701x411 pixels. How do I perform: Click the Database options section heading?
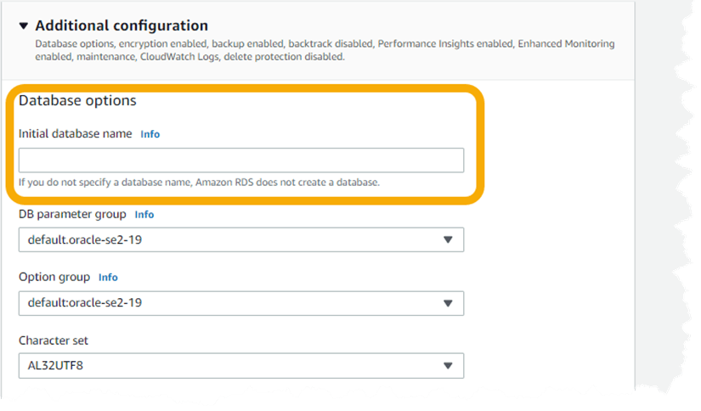77,100
